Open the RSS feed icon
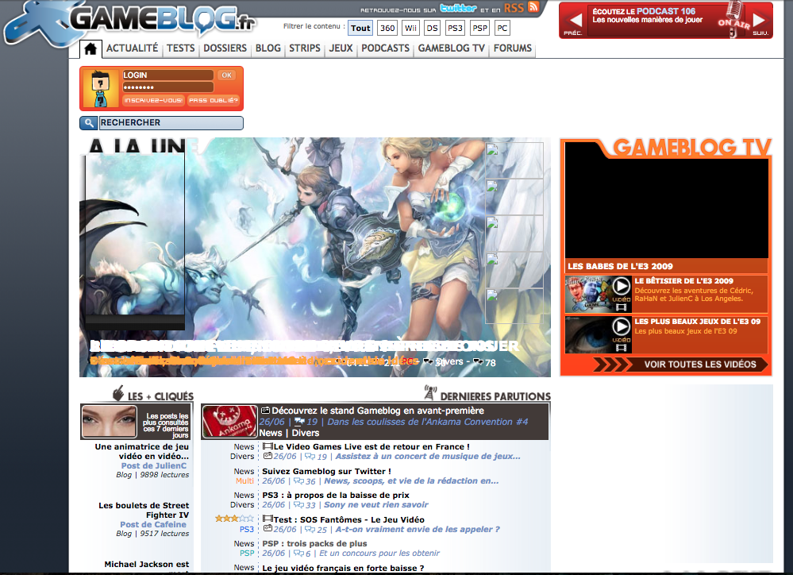The image size is (793, 575). coord(533,6)
